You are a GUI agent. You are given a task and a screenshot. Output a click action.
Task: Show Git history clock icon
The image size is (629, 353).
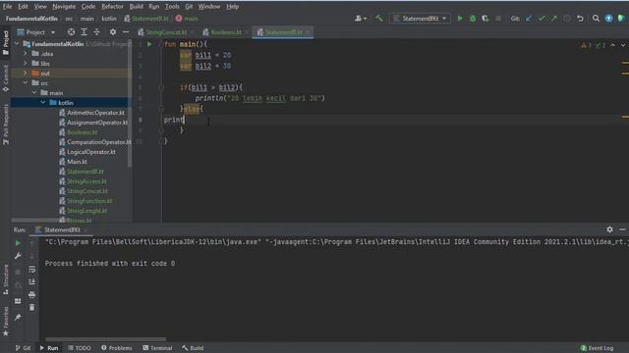click(567, 19)
